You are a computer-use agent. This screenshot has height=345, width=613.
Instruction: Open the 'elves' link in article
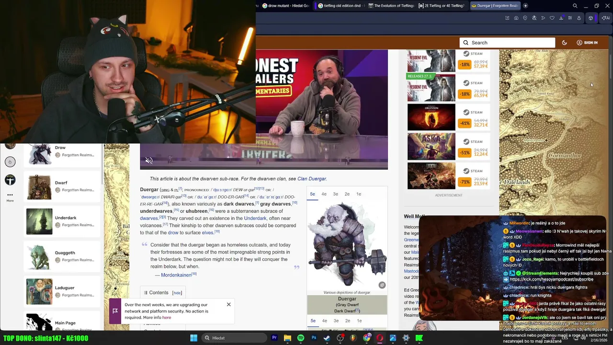(x=207, y=233)
